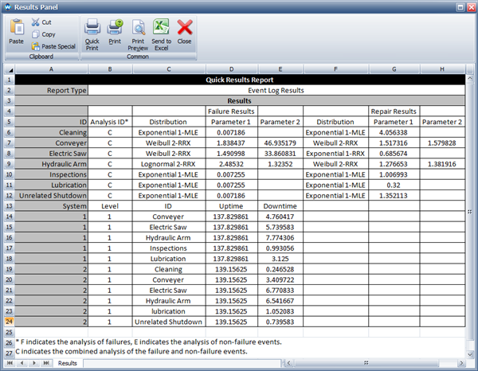Screen dimensions: 478x371
Task: Select column D header
Action: click(x=230, y=69)
